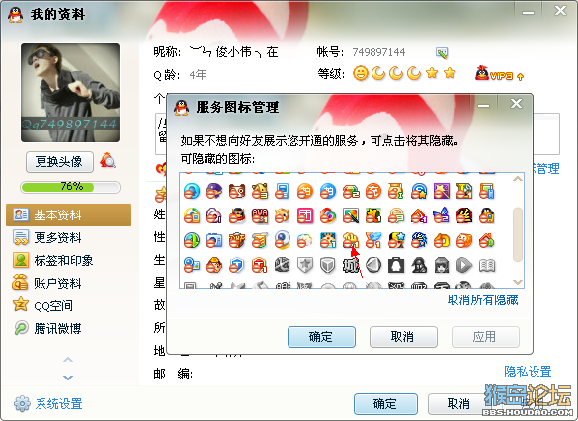Viewport: 578px width, 421px height.
Task: Hide the masked superhero service icon
Action: point(237,215)
